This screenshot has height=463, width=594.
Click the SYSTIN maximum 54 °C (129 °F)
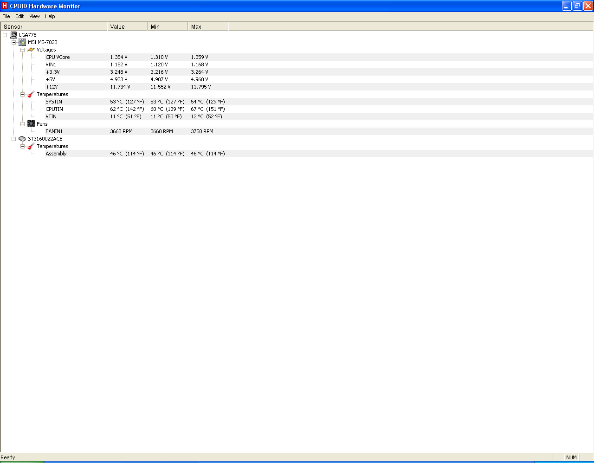(208, 102)
